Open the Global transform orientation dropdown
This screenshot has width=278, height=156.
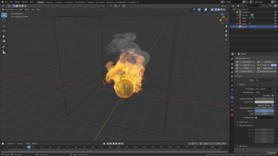coord(103,6)
